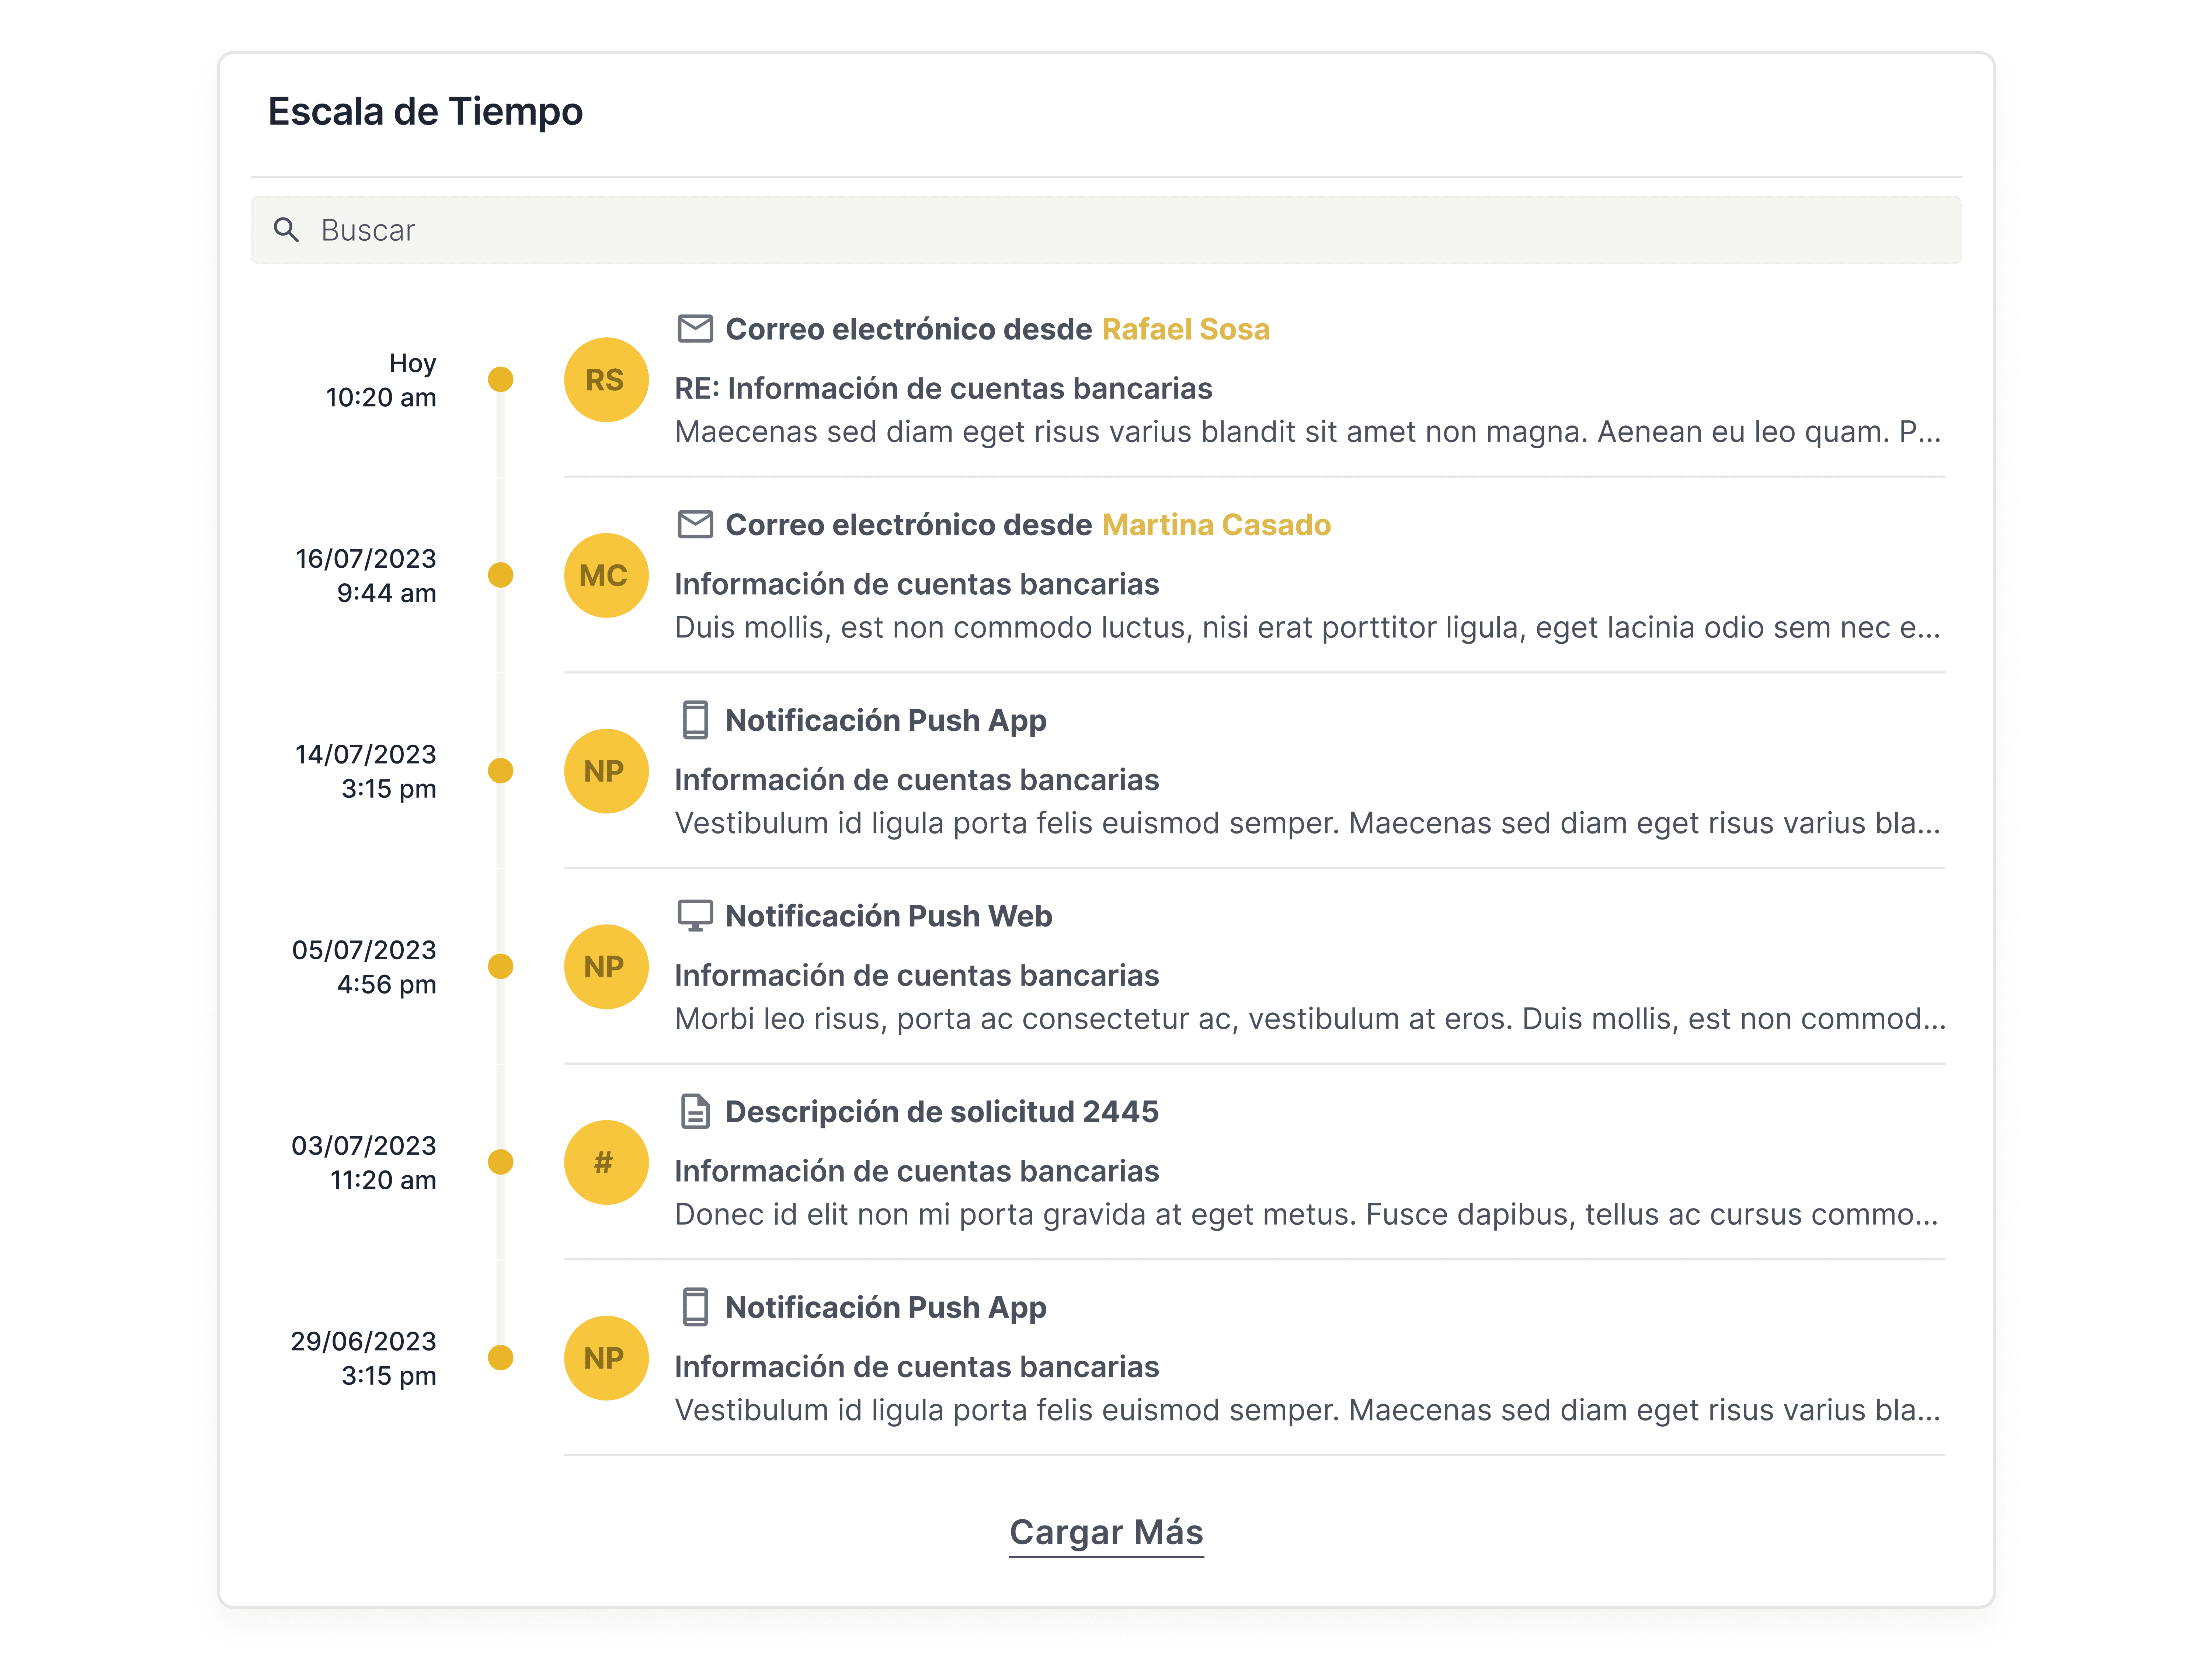
Task: Select the NP avatar in the 14/07/2023 entry
Action: pos(606,771)
